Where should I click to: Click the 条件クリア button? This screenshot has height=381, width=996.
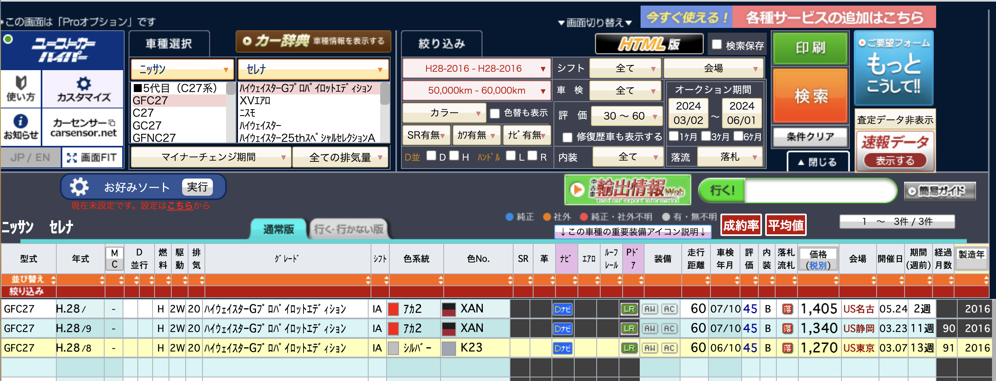(811, 137)
